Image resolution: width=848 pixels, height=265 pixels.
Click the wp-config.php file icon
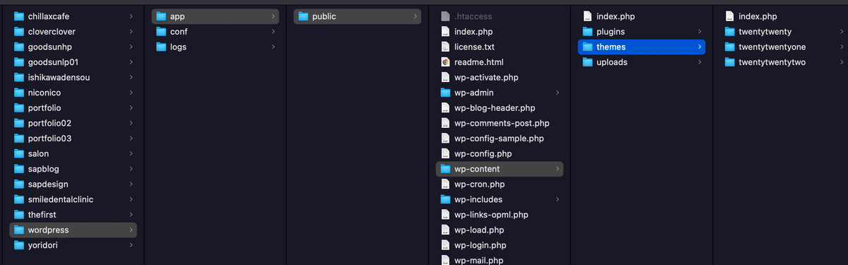[x=445, y=153]
